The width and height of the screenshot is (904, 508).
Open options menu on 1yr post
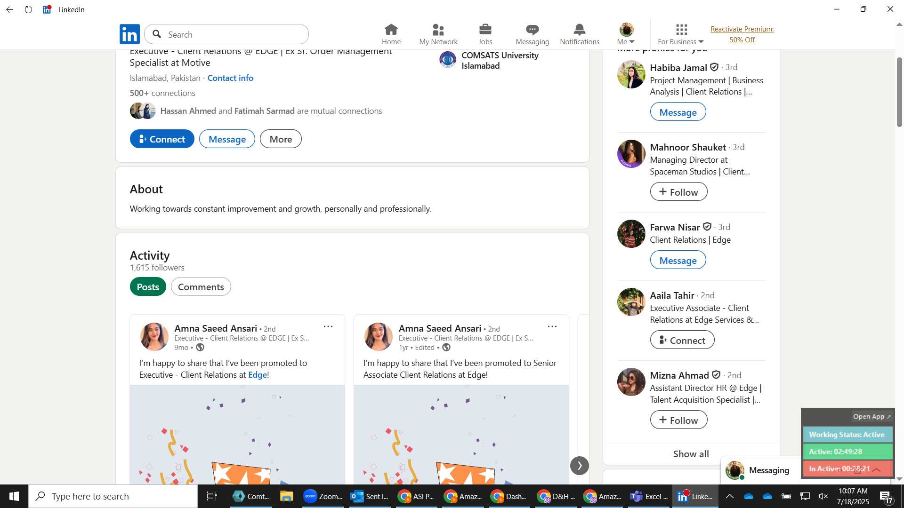552,326
